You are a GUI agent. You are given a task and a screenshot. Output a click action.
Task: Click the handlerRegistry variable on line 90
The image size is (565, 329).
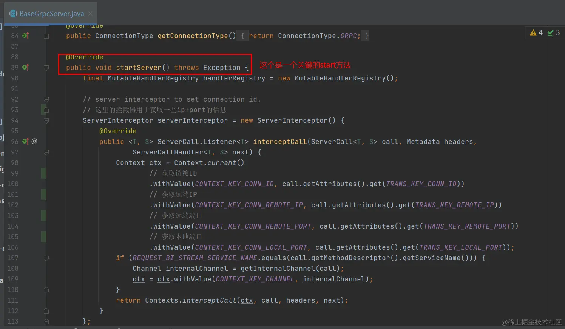tap(234, 78)
